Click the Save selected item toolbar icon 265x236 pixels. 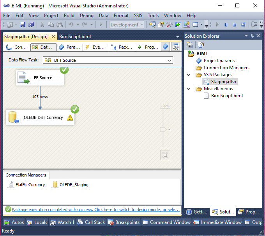point(23,24)
